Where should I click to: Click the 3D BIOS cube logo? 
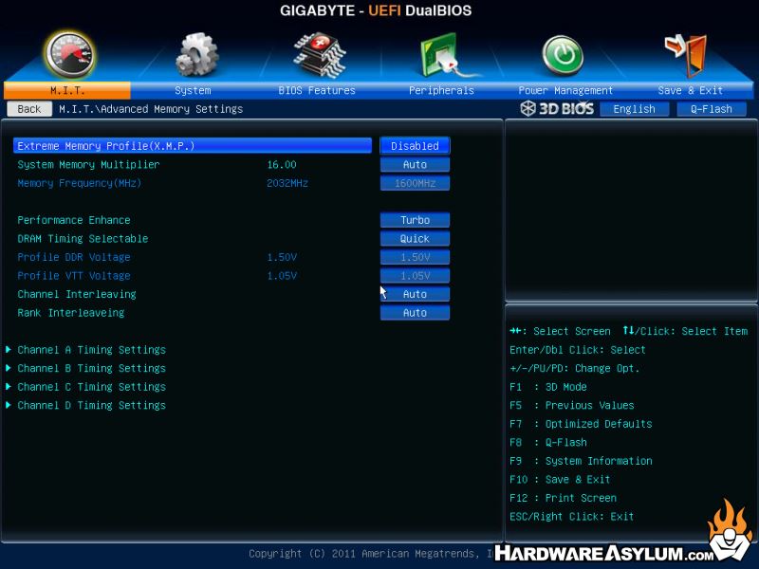point(528,108)
